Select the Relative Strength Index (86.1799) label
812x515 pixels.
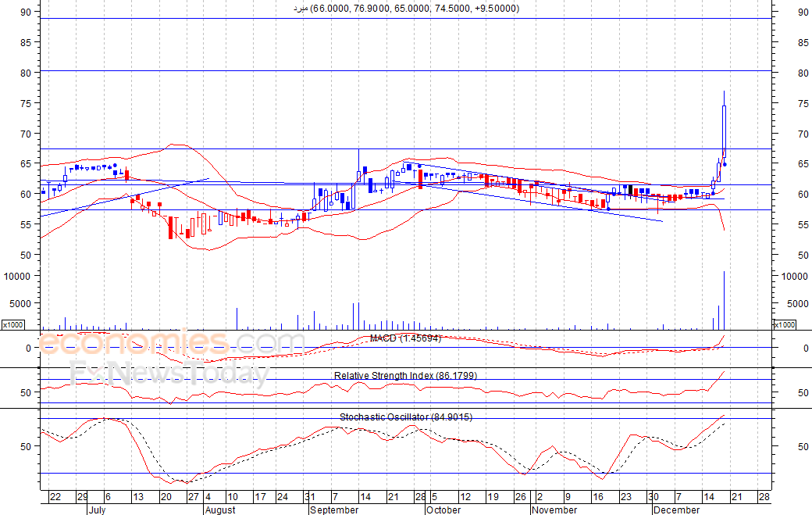click(x=405, y=376)
